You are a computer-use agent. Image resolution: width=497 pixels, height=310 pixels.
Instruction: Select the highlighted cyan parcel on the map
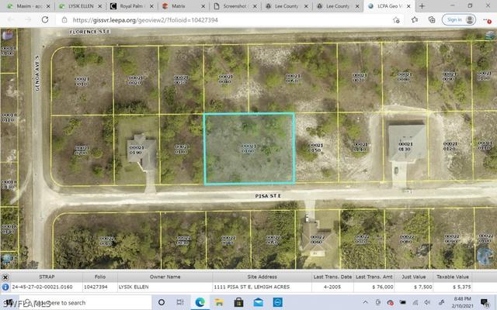click(x=248, y=149)
